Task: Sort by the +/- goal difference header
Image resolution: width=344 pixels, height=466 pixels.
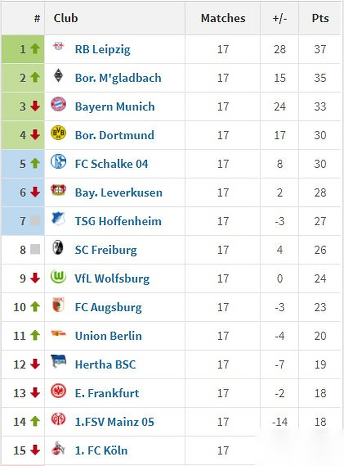Action: pyautogui.click(x=279, y=18)
